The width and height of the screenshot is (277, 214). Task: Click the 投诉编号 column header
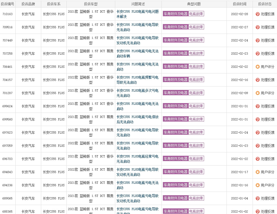[x=8, y=4]
